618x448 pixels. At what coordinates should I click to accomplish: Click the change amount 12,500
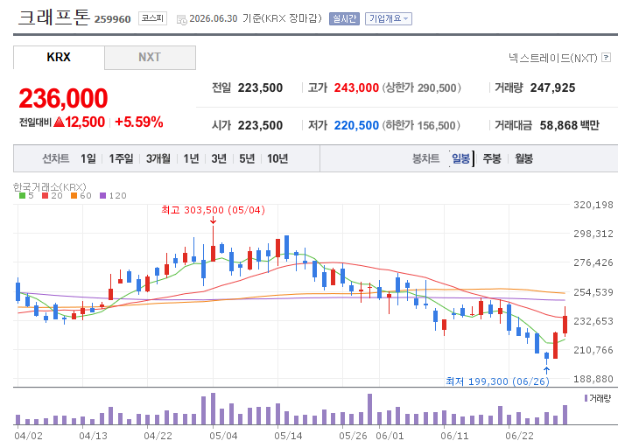coord(85,122)
